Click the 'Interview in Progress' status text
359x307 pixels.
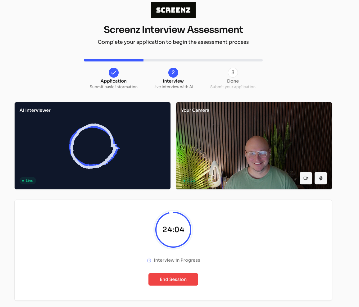[x=177, y=260]
